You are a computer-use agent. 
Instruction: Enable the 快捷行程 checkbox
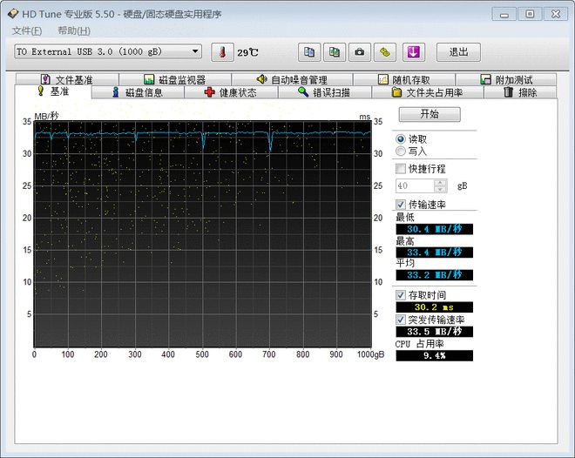401,169
